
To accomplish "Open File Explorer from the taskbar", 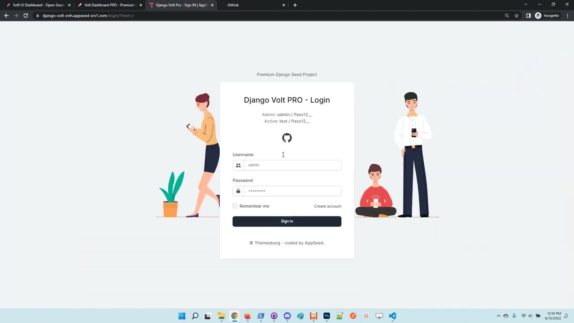I will [221, 316].
